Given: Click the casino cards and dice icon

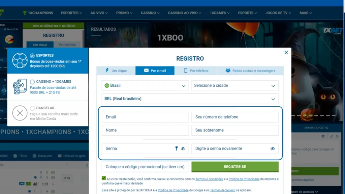Looking at the screenshot, I should (20, 87).
